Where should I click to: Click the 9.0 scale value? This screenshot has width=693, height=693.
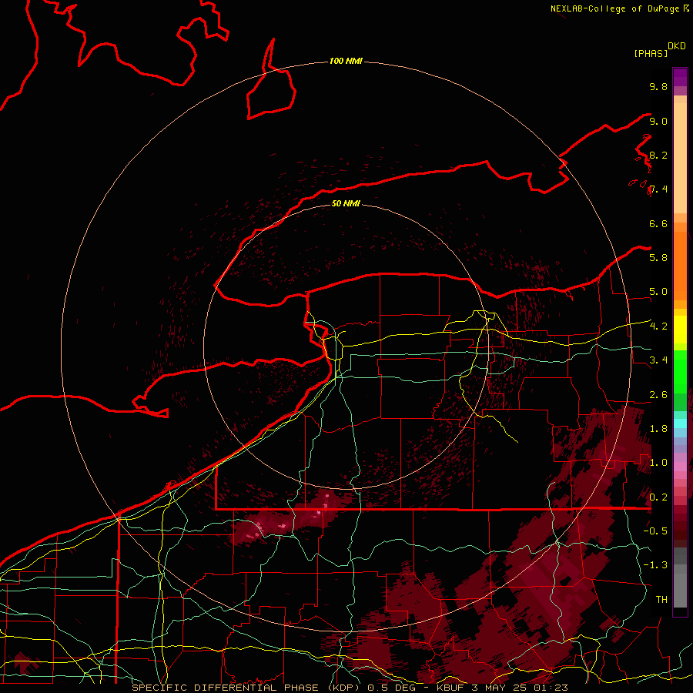pos(658,121)
